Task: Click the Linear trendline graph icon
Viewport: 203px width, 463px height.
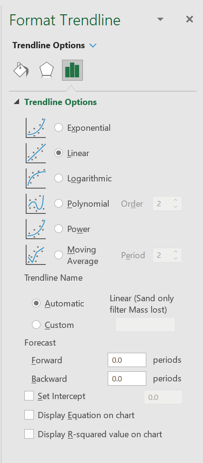Action: point(36,153)
